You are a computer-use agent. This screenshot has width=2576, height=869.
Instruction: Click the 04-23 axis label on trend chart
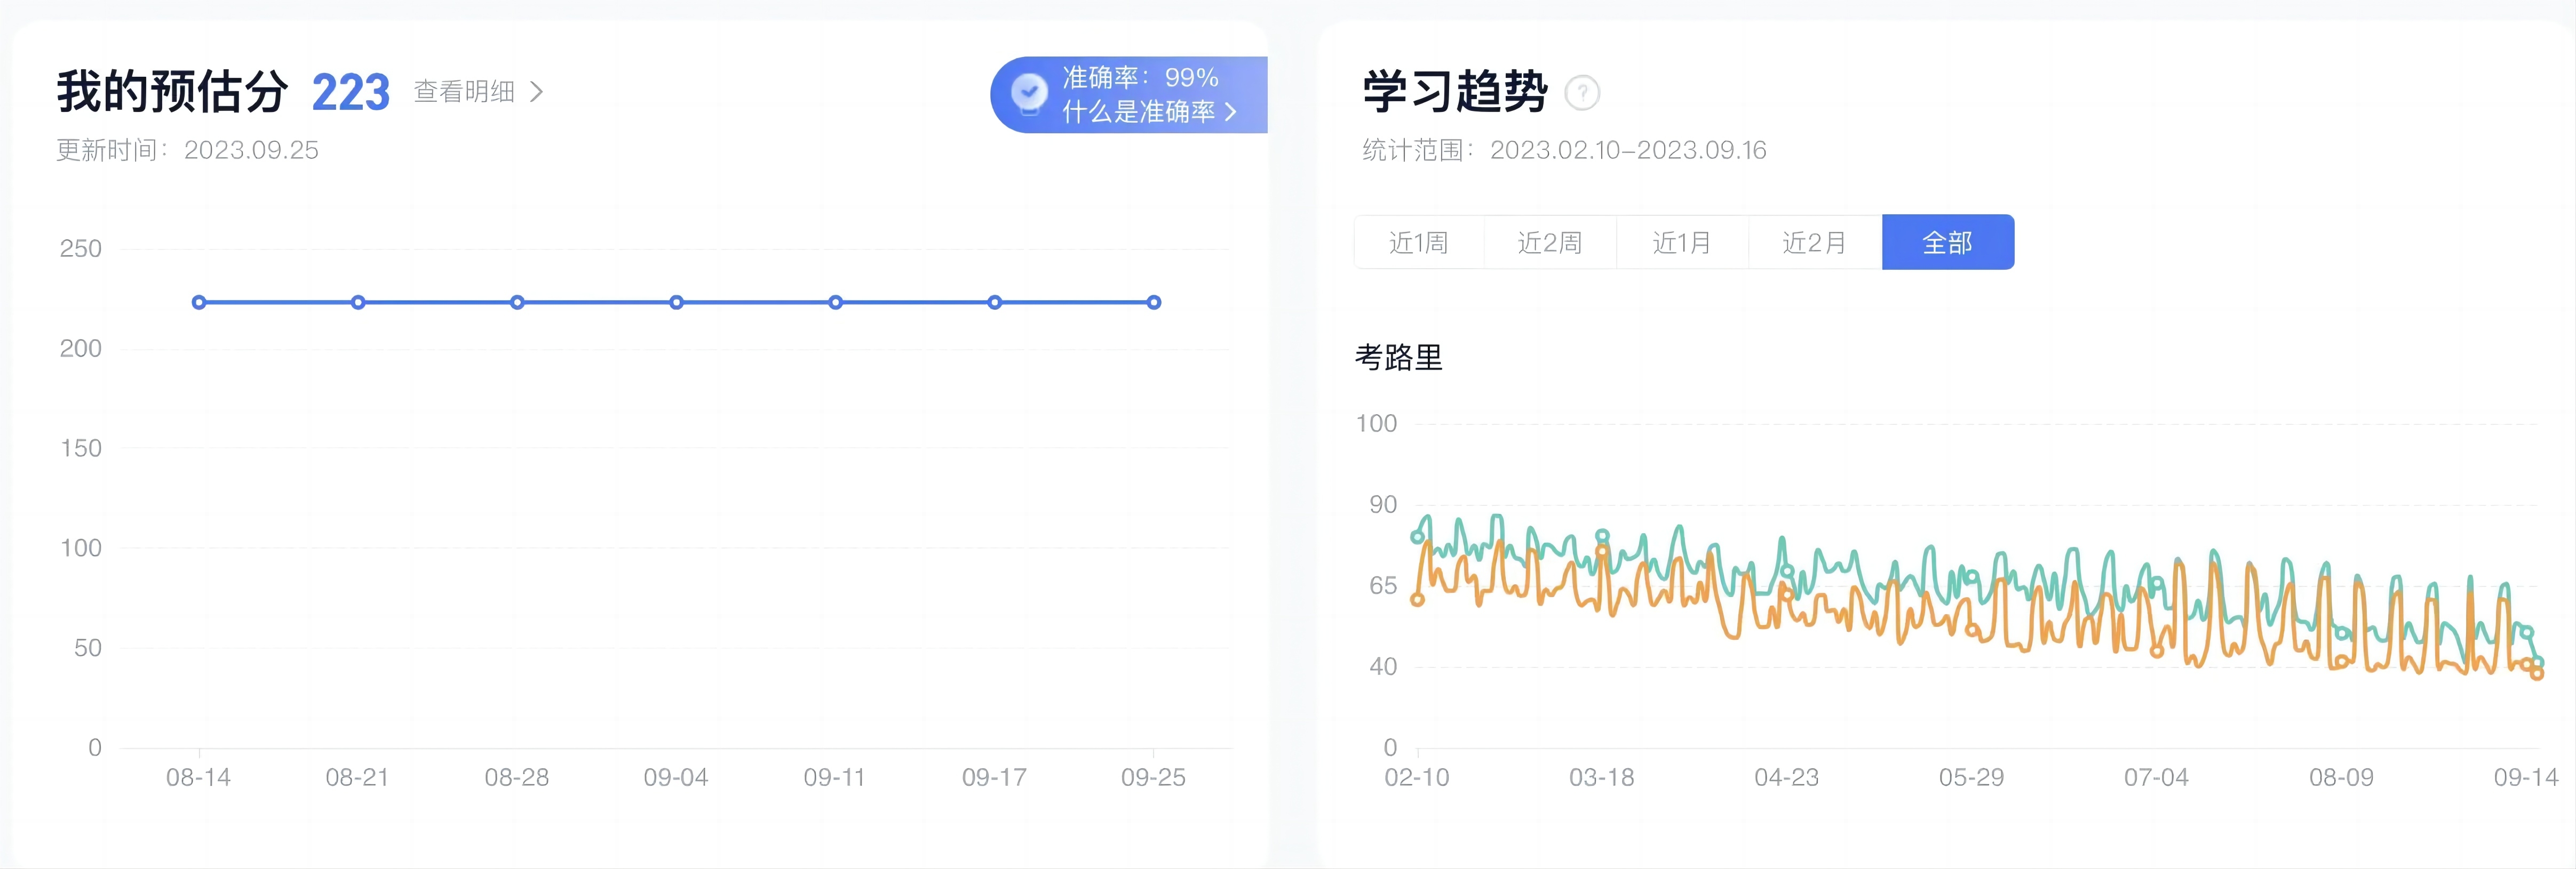[x=1787, y=777]
